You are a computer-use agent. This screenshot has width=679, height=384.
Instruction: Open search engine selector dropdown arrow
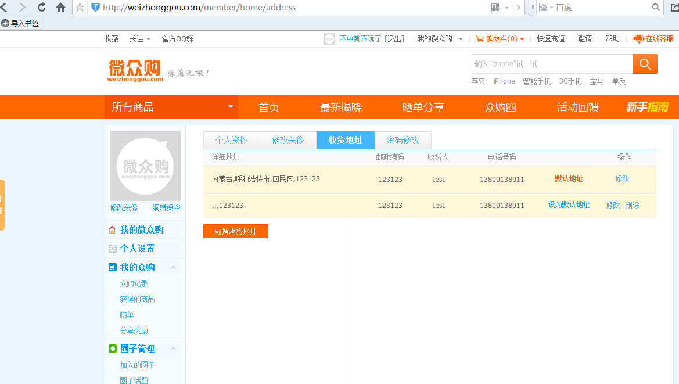552,8
